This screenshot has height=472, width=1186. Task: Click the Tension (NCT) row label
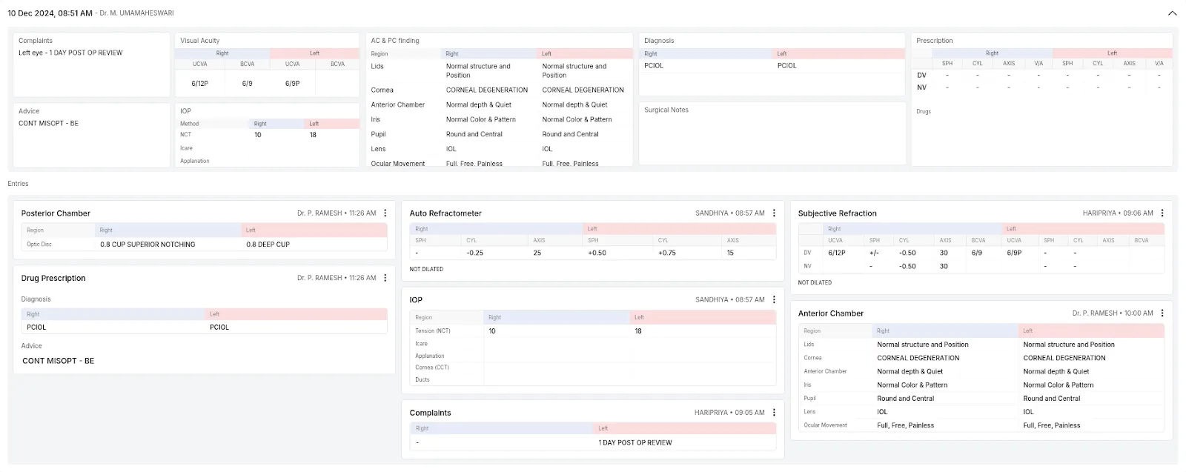point(433,331)
